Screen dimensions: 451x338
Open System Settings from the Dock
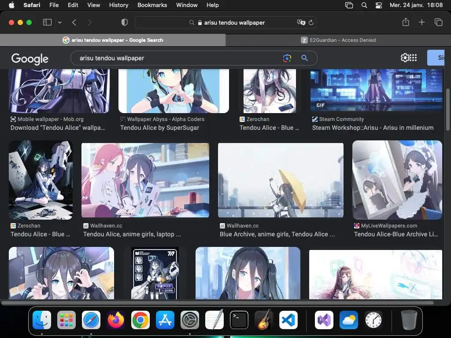(190, 320)
